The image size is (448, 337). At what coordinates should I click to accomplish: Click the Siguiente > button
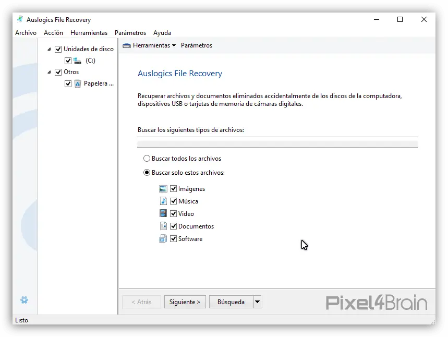click(185, 302)
